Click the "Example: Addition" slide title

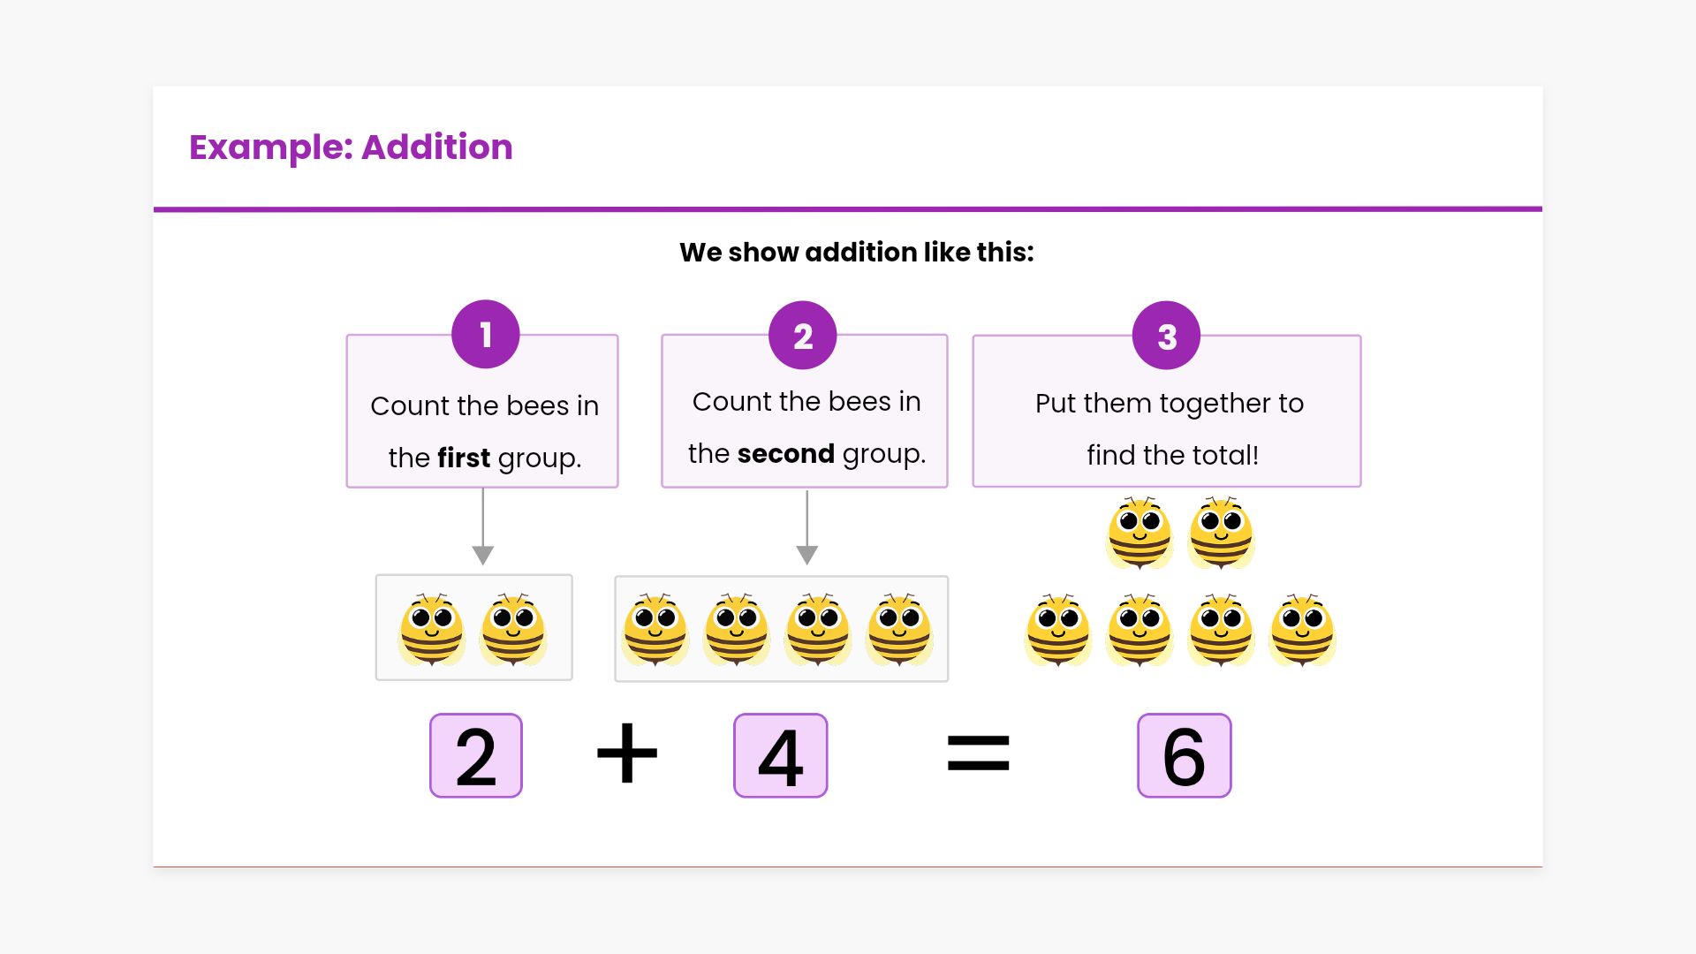pos(351,147)
